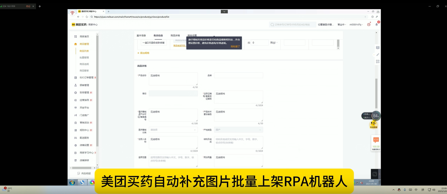Image resolution: width=447 pixels, height=194 pixels.
Task: Click the 亿馨康医疗器... store name
Action: (x=326, y=25)
